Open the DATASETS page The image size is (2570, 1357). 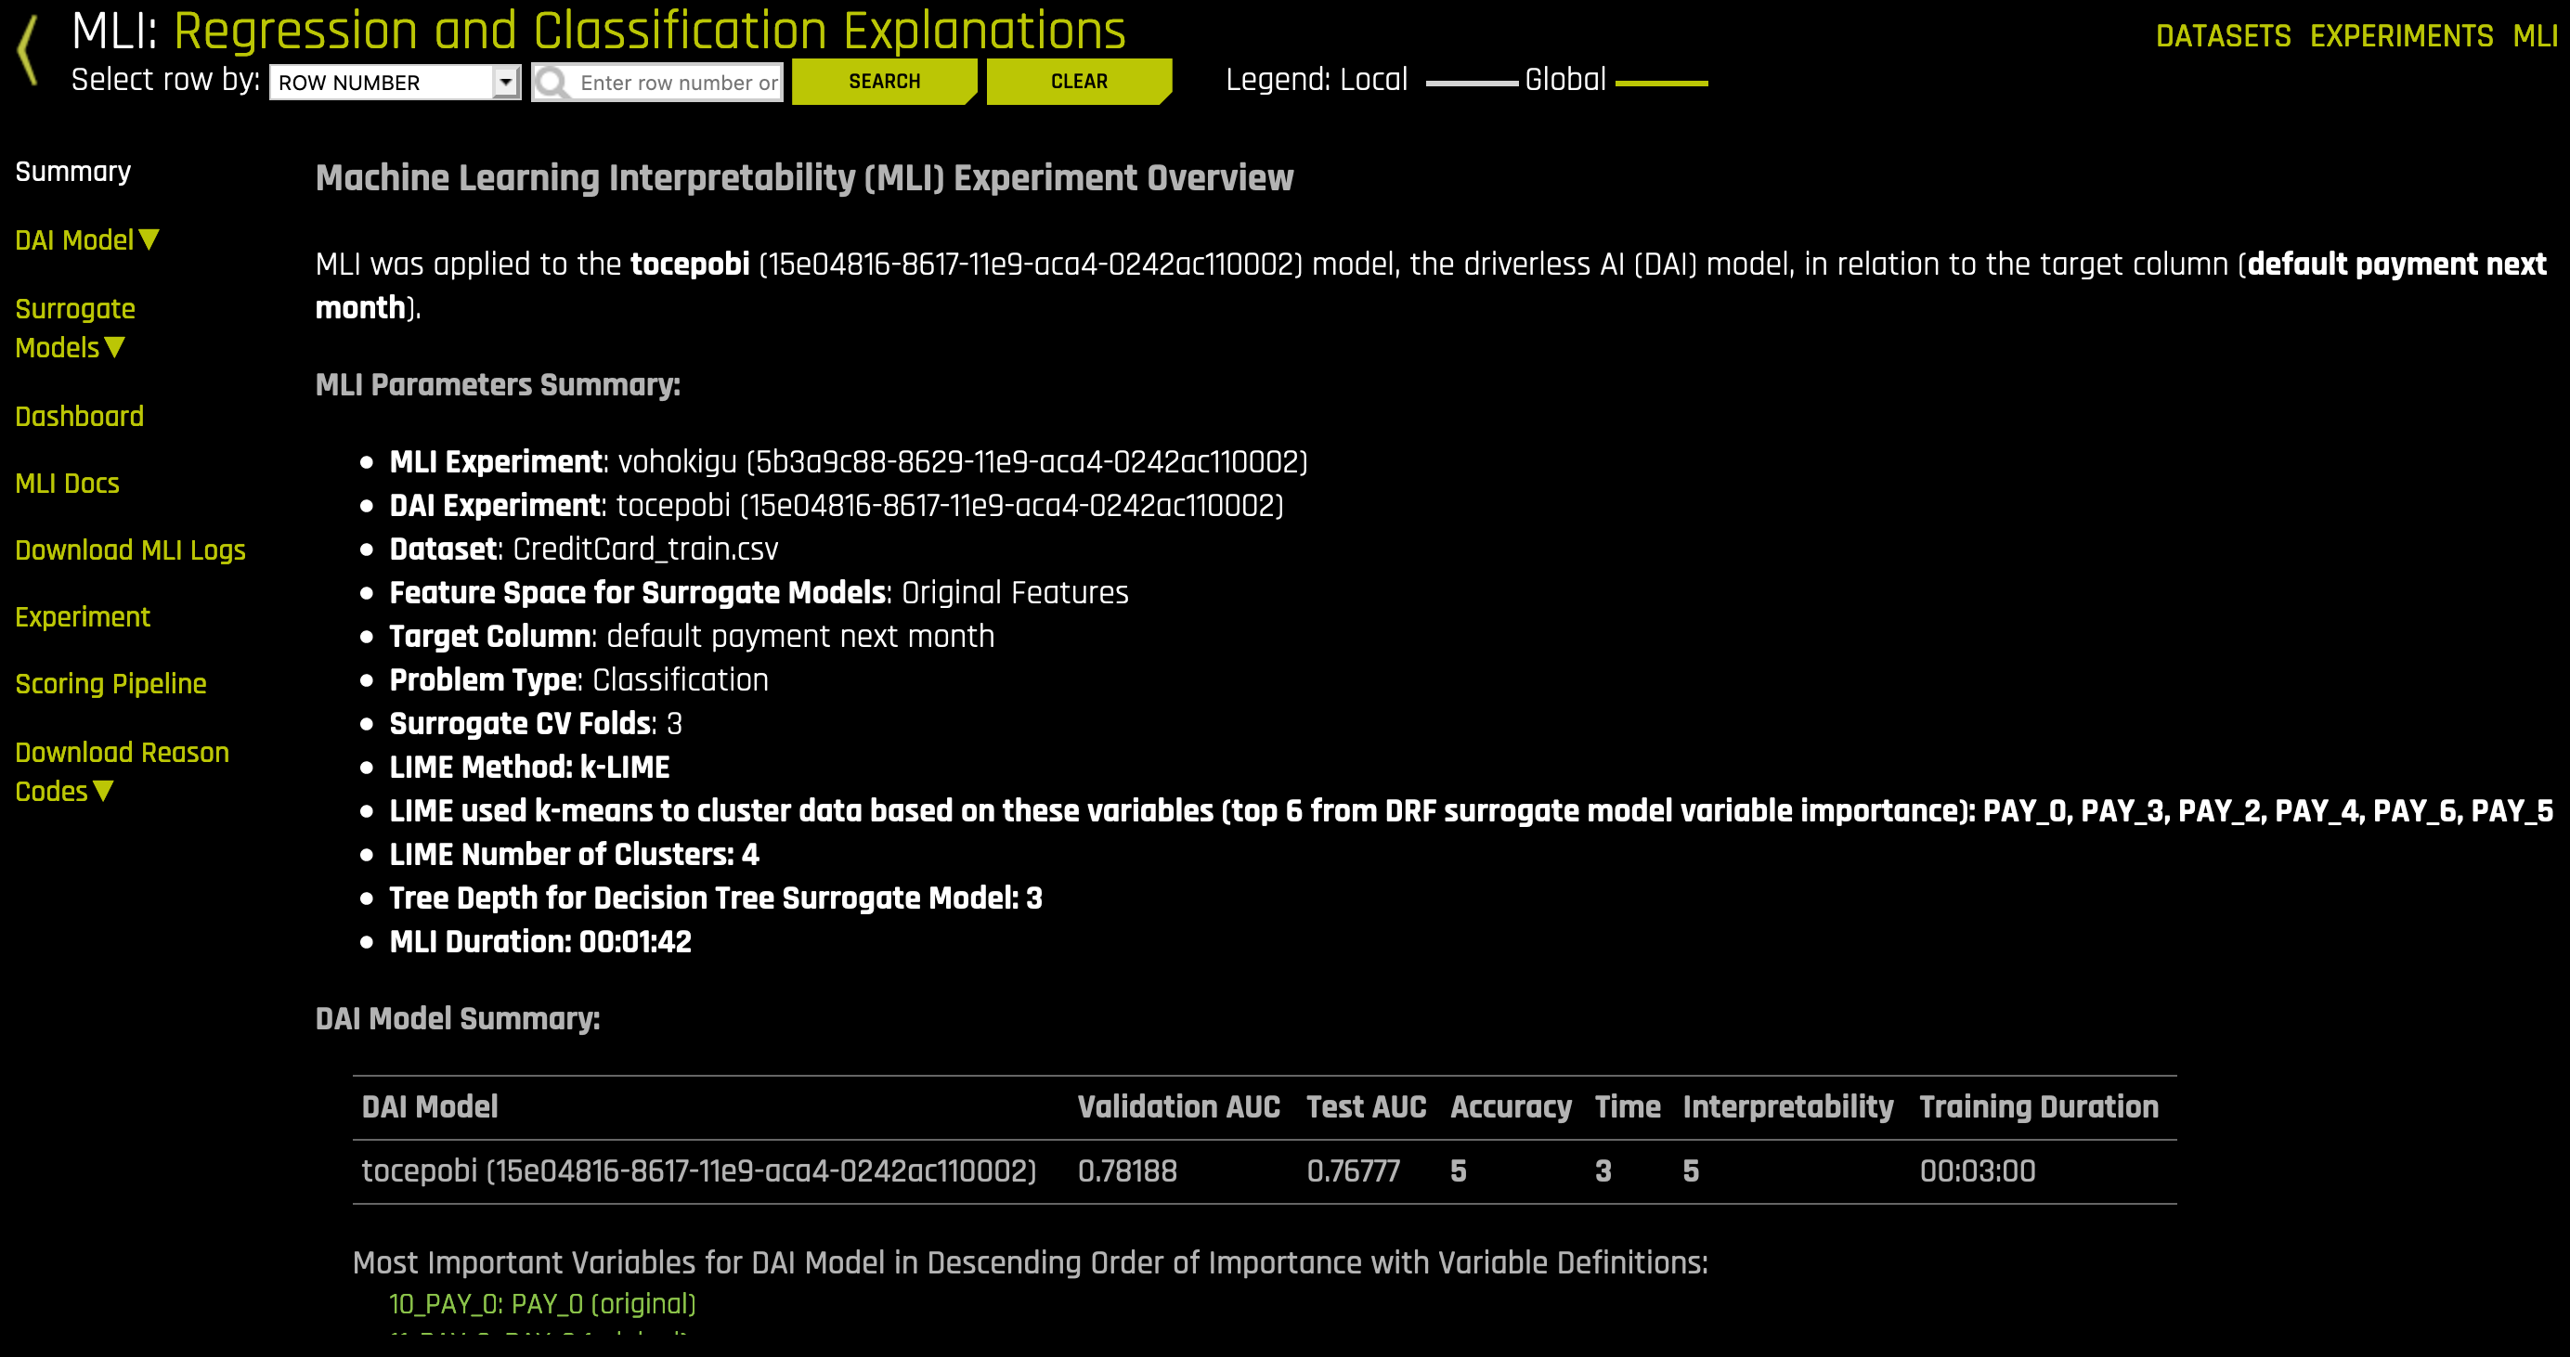(x=2223, y=34)
